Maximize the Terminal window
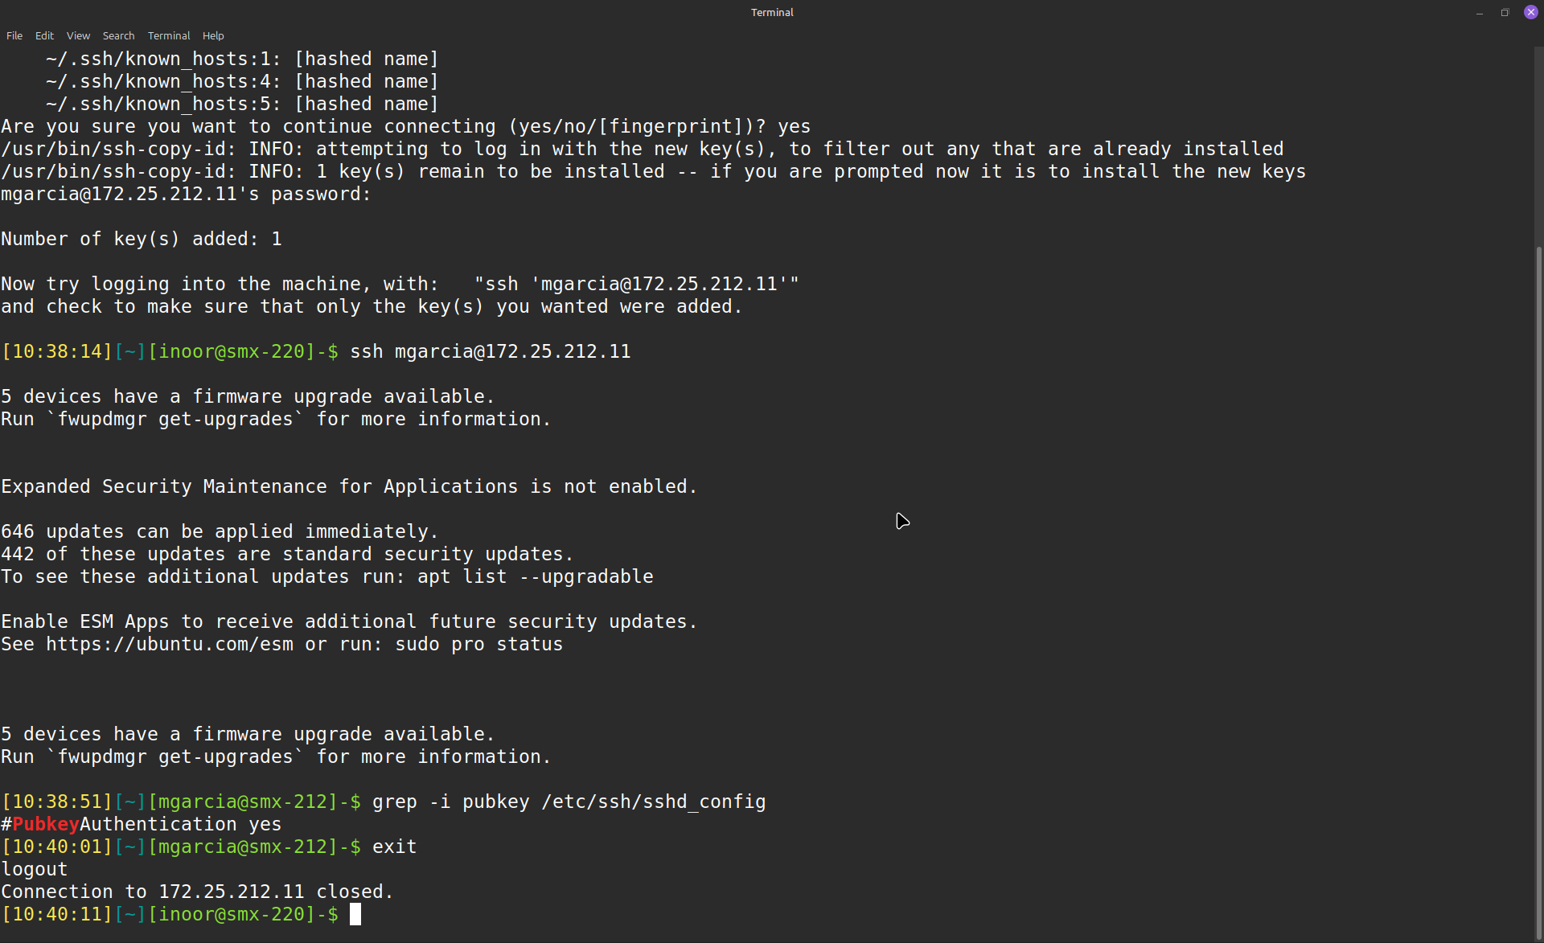The width and height of the screenshot is (1544, 943). [x=1505, y=12]
